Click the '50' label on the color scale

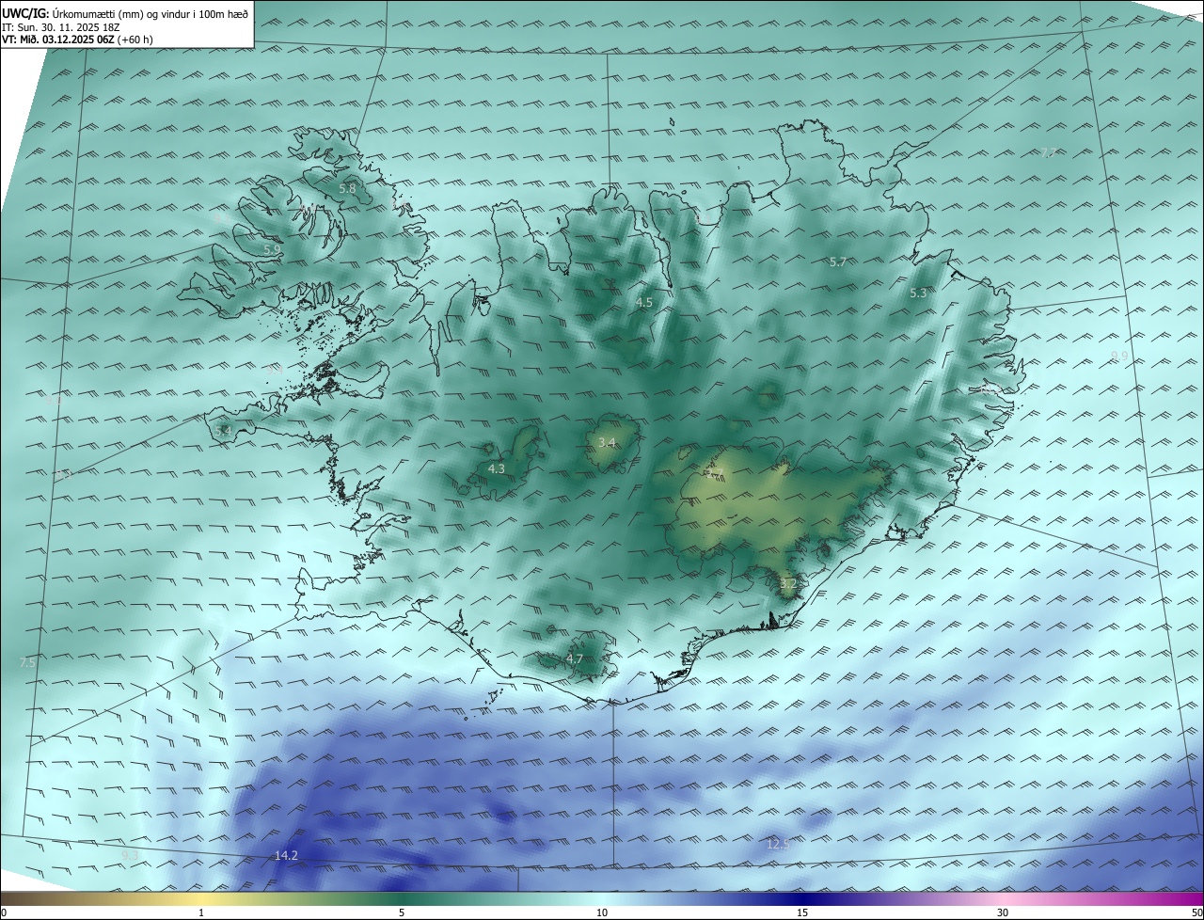coord(1196,912)
